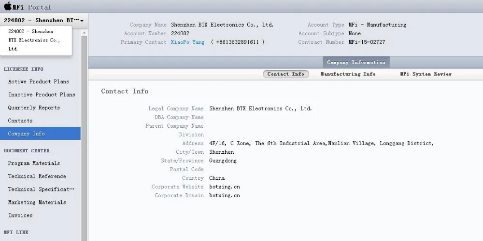483x241 pixels.
Task: Select the highlighted Company Info item
Action: pyautogui.click(x=26, y=134)
